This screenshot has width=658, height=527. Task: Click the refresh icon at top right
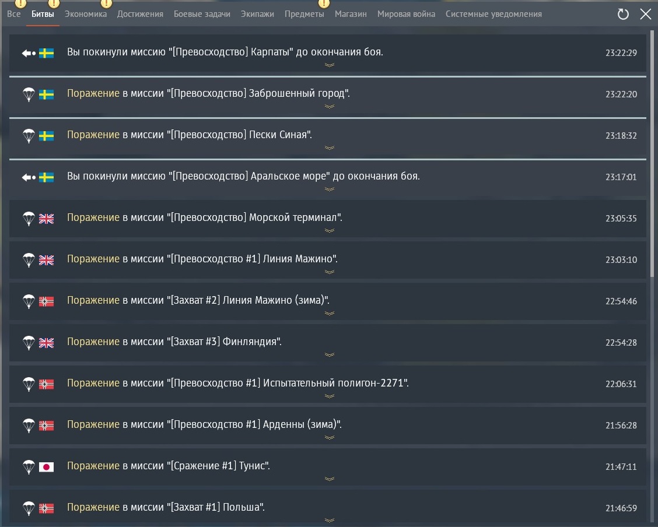pyautogui.click(x=623, y=15)
